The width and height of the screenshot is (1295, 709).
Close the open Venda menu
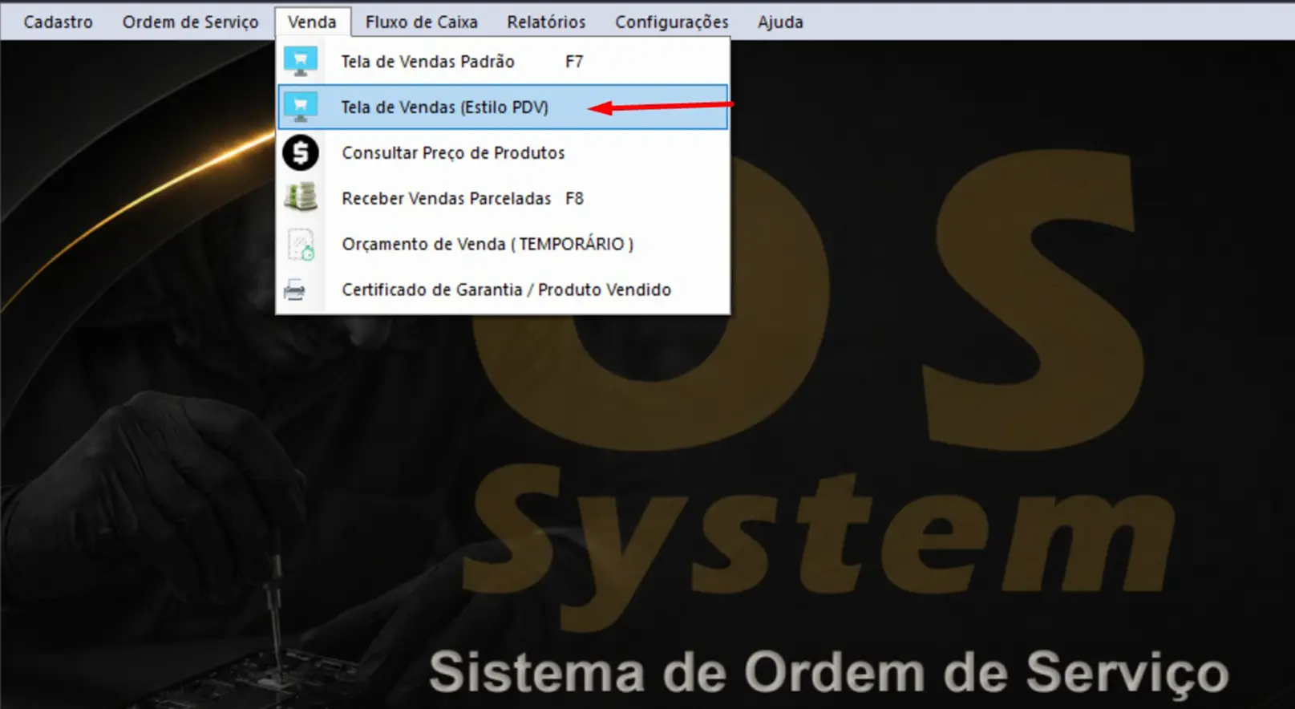tap(312, 22)
